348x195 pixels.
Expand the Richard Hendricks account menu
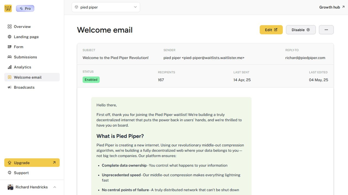(x=32, y=187)
